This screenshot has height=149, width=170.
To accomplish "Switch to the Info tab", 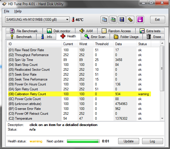I will tap(46, 37).
